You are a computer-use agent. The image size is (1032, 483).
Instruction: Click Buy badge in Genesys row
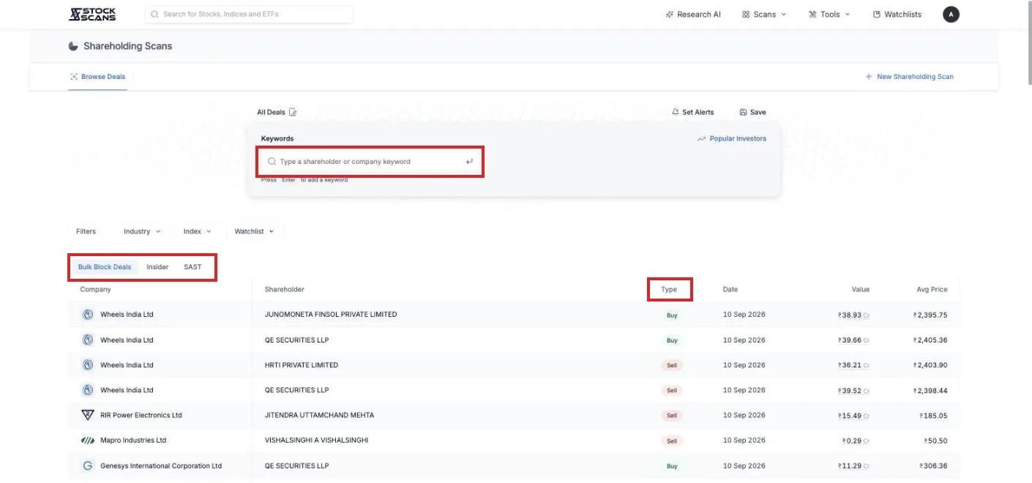672,465
